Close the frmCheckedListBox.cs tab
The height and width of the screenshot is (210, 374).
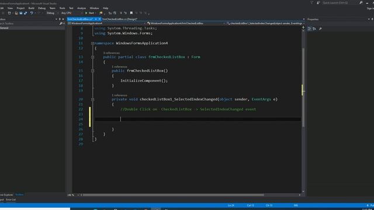point(99,19)
